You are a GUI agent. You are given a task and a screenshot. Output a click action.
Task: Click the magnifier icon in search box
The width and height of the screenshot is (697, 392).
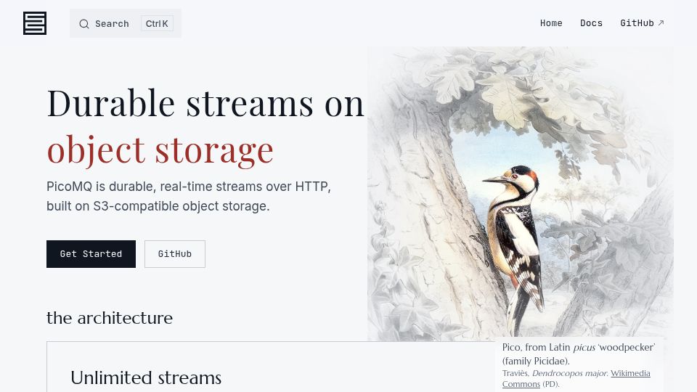(x=84, y=24)
